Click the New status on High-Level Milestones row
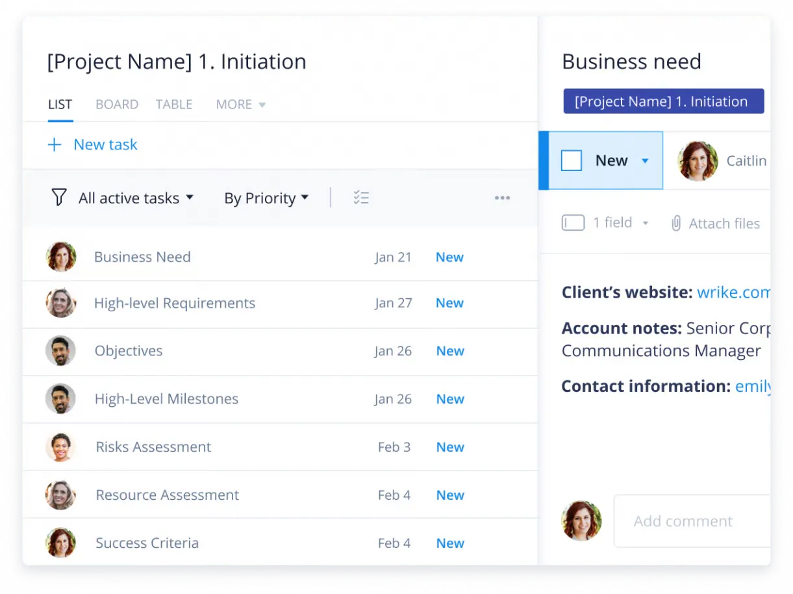Viewport: 793px width, 594px height. pyautogui.click(x=450, y=399)
